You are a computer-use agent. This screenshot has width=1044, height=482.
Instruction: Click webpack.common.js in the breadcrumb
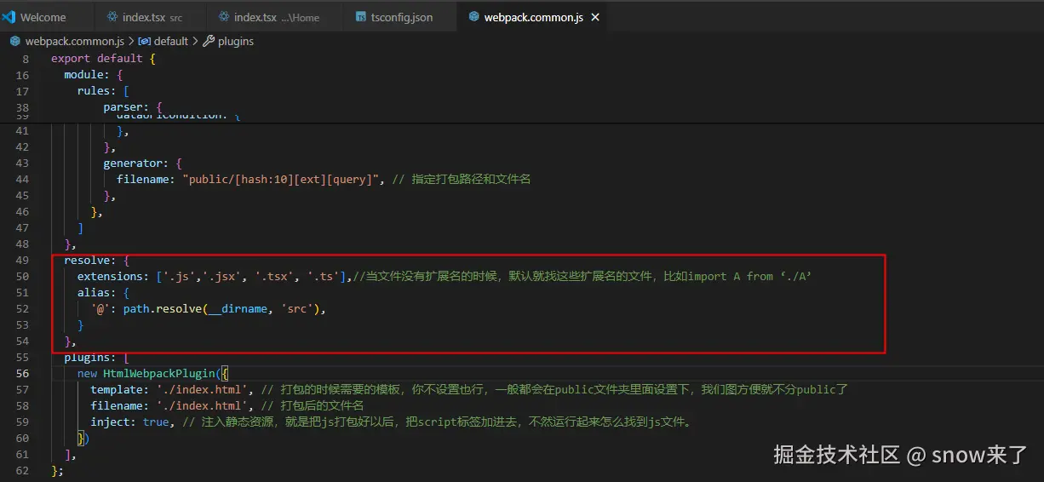point(75,41)
